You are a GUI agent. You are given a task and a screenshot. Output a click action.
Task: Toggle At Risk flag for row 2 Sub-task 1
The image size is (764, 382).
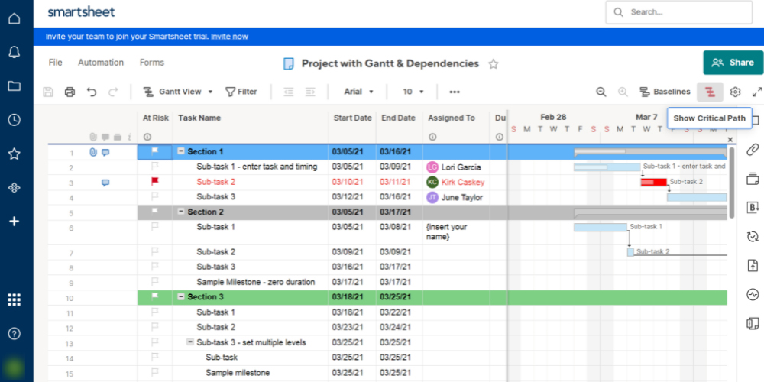(155, 167)
